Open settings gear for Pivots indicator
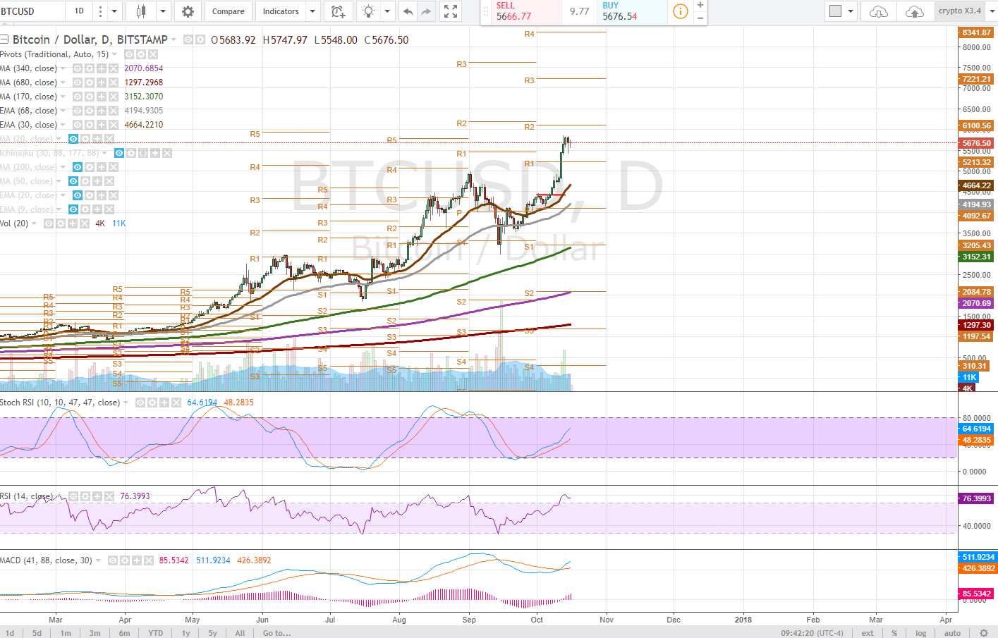Image resolution: width=998 pixels, height=638 pixels. (141, 54)
